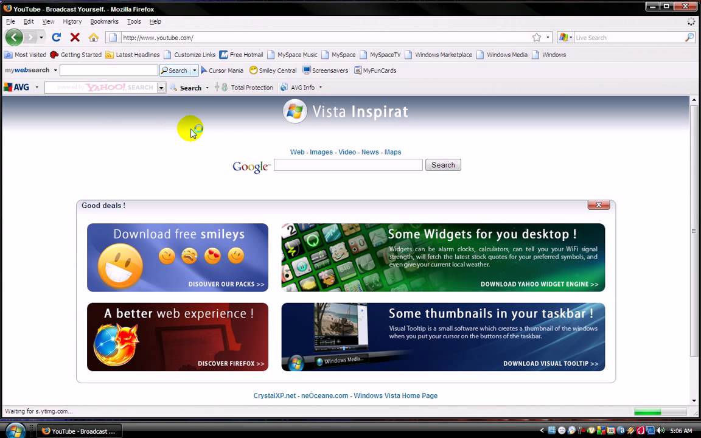The height and width of the screenshot is (438, 701).
Task: Open the Yahoo search box dropdown
Action: tap(161, 88)
